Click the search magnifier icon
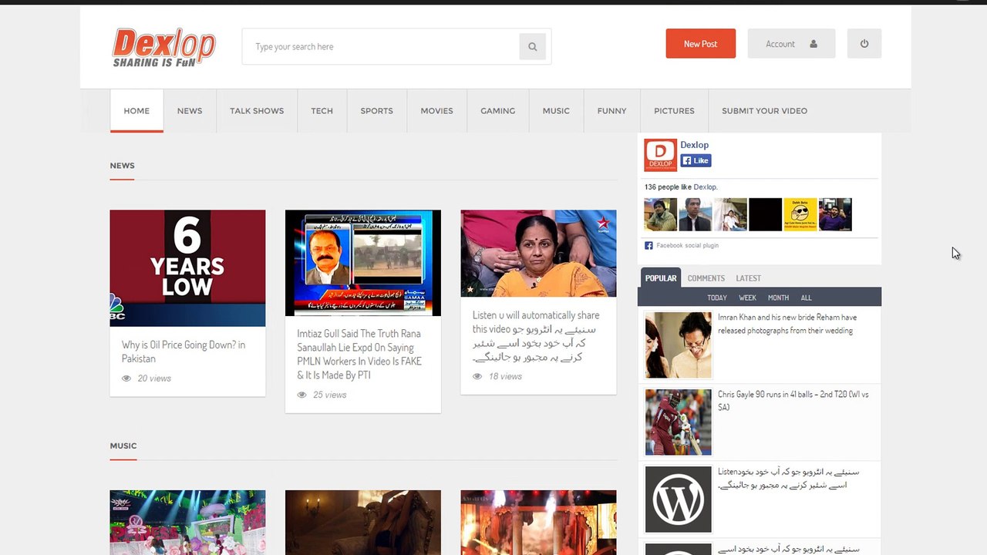 pyautogui.click(x=532, y=47)
